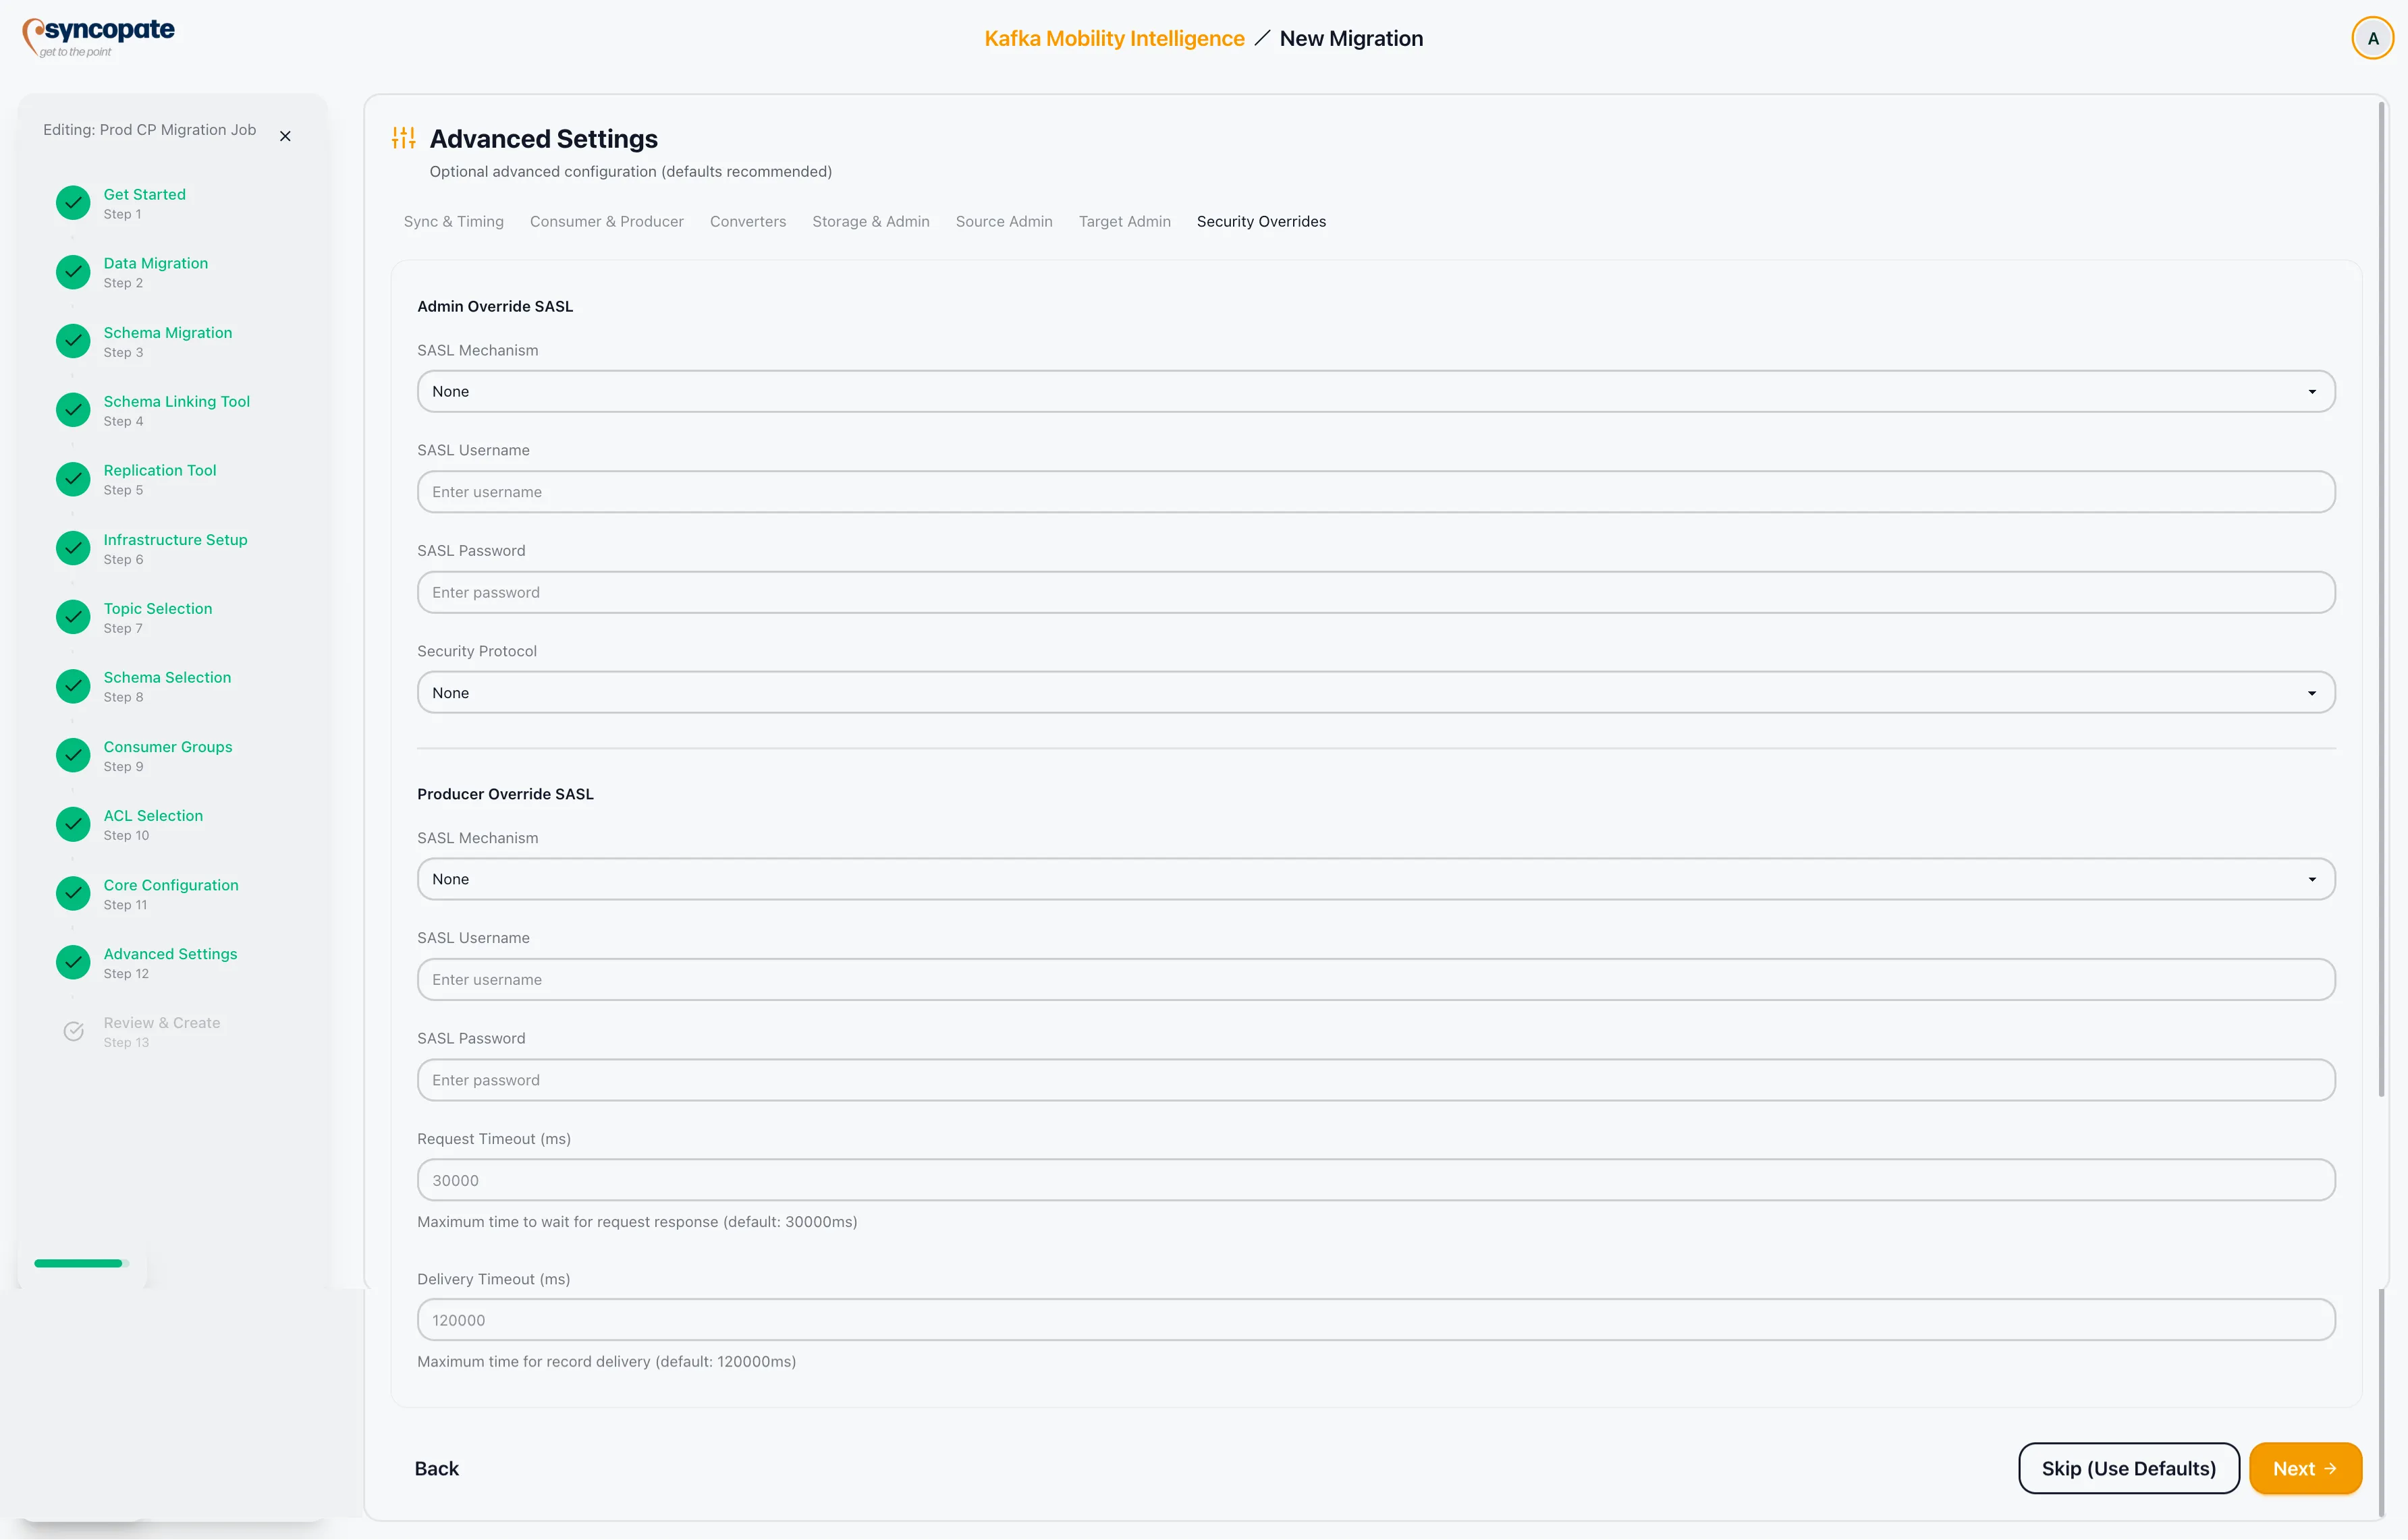This screenshot has height=1540, width=2408.
Task: Select the Converters tab
Action: tap(747, 221)
